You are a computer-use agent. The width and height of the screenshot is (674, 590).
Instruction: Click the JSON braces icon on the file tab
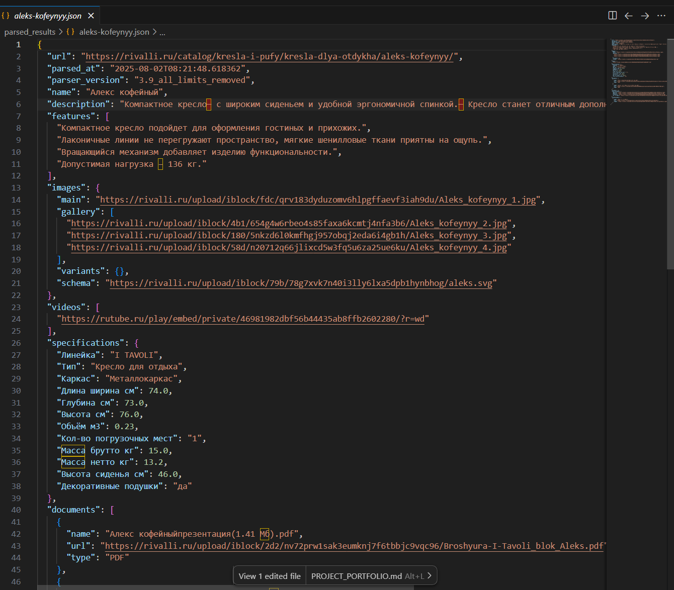pos(6,16)
